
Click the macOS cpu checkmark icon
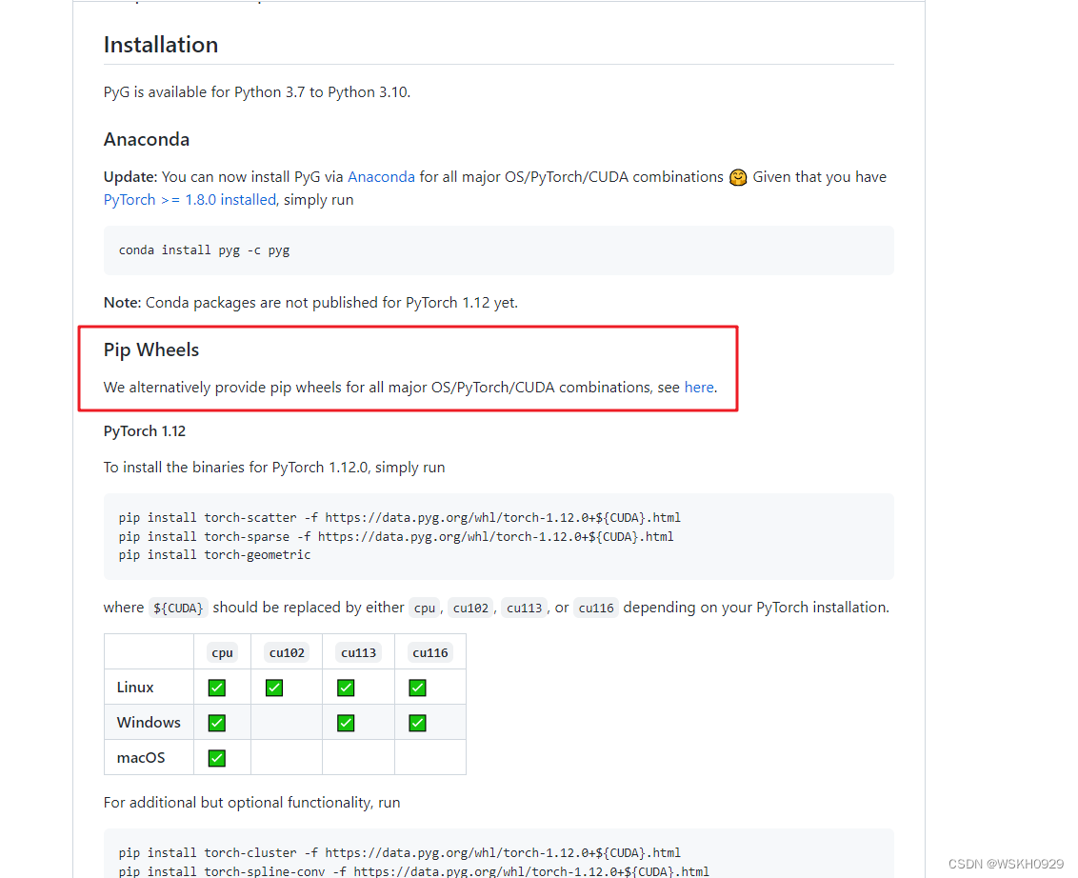(x=217, y=758)
